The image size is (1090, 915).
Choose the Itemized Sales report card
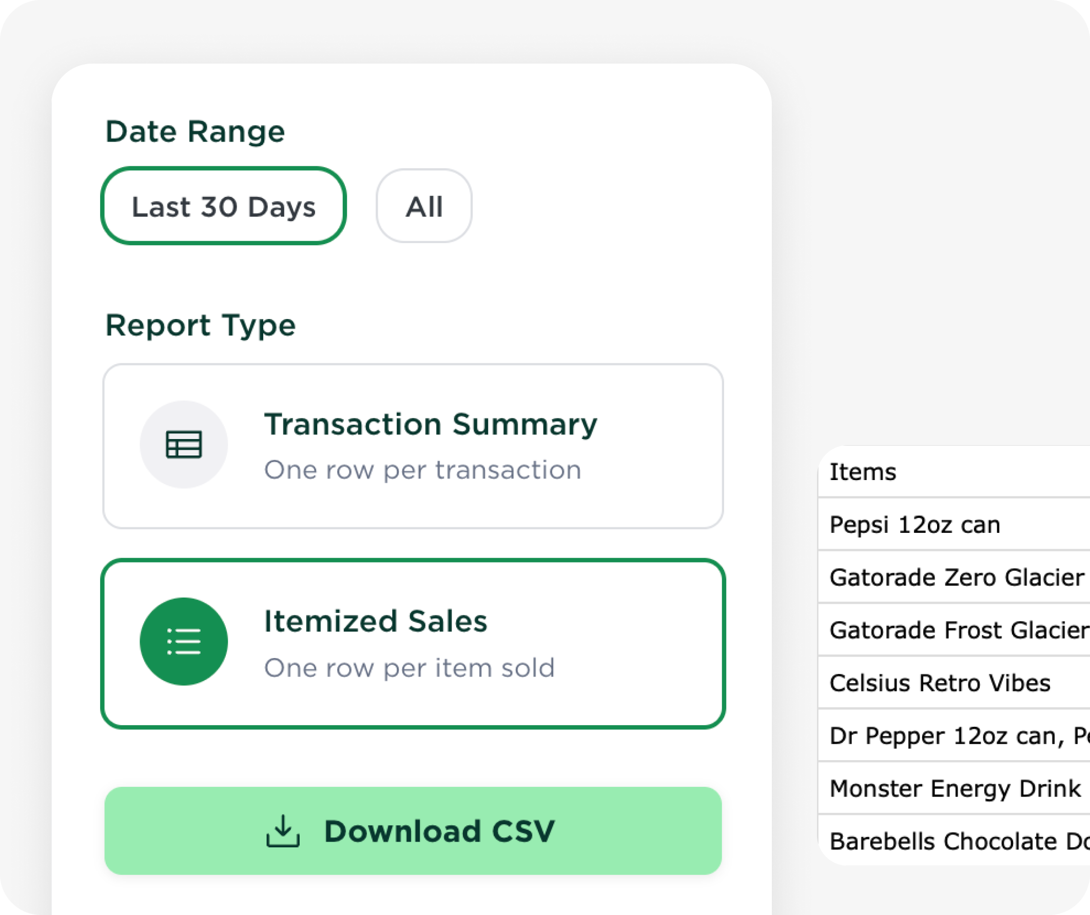[x=413, y=643]
